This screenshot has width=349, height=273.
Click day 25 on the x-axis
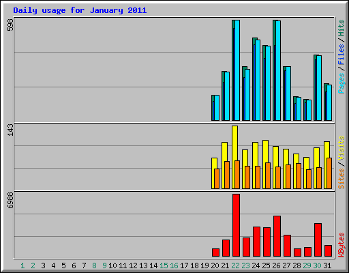[x=266, y=265]
